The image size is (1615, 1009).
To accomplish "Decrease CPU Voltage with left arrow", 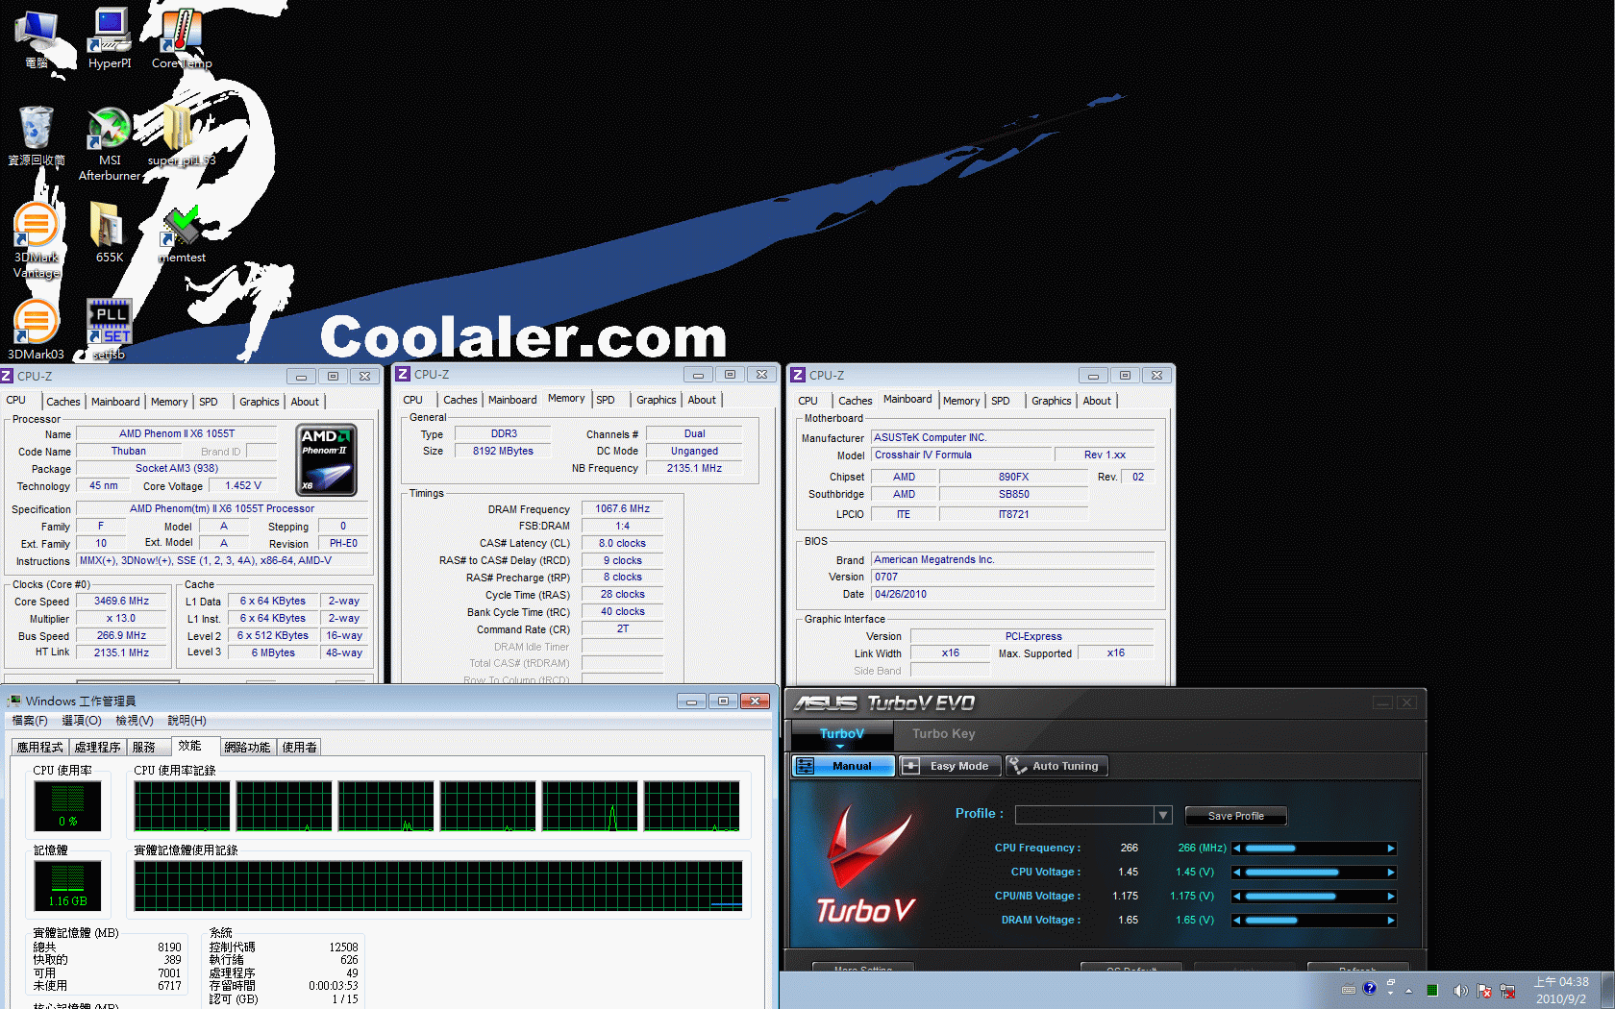I will [x=1237, y=873].
